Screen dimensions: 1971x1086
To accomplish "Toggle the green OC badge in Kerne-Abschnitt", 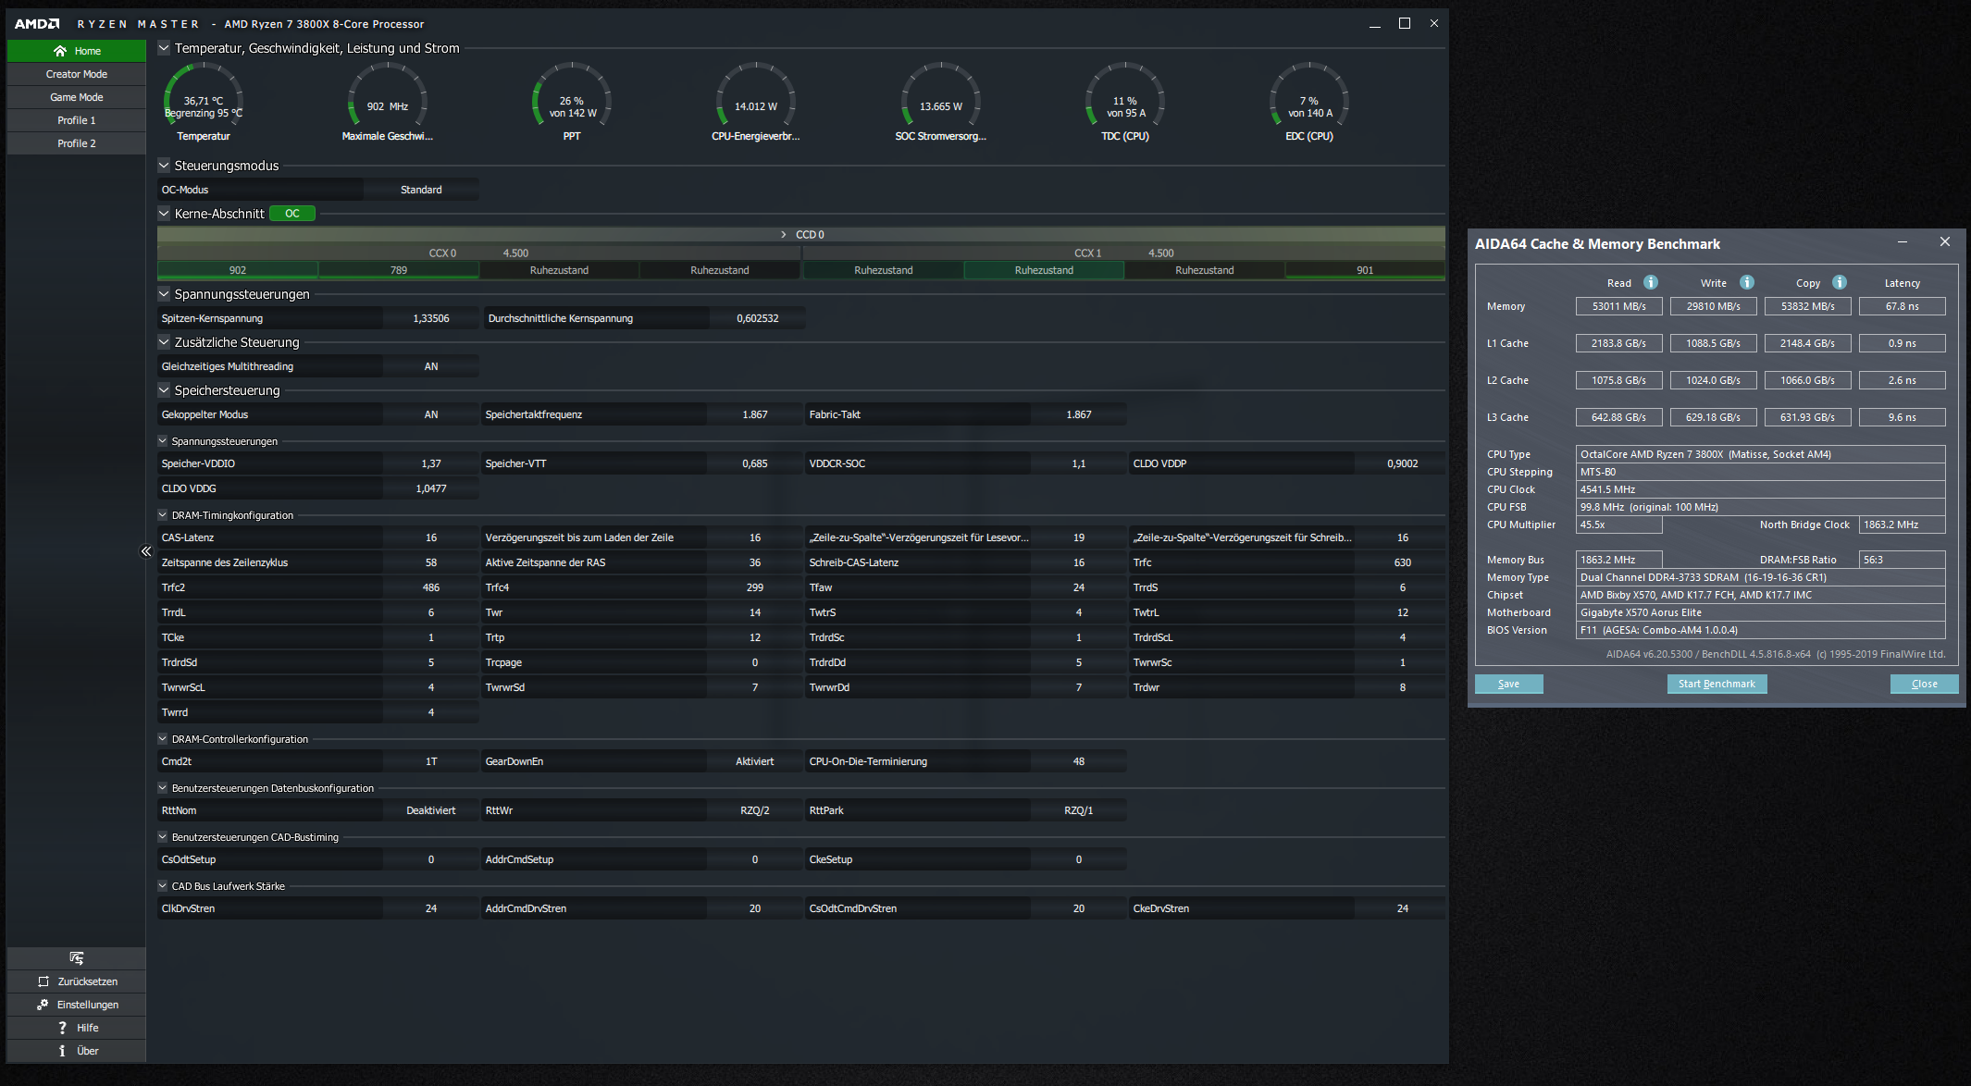I will coord(292,214).
